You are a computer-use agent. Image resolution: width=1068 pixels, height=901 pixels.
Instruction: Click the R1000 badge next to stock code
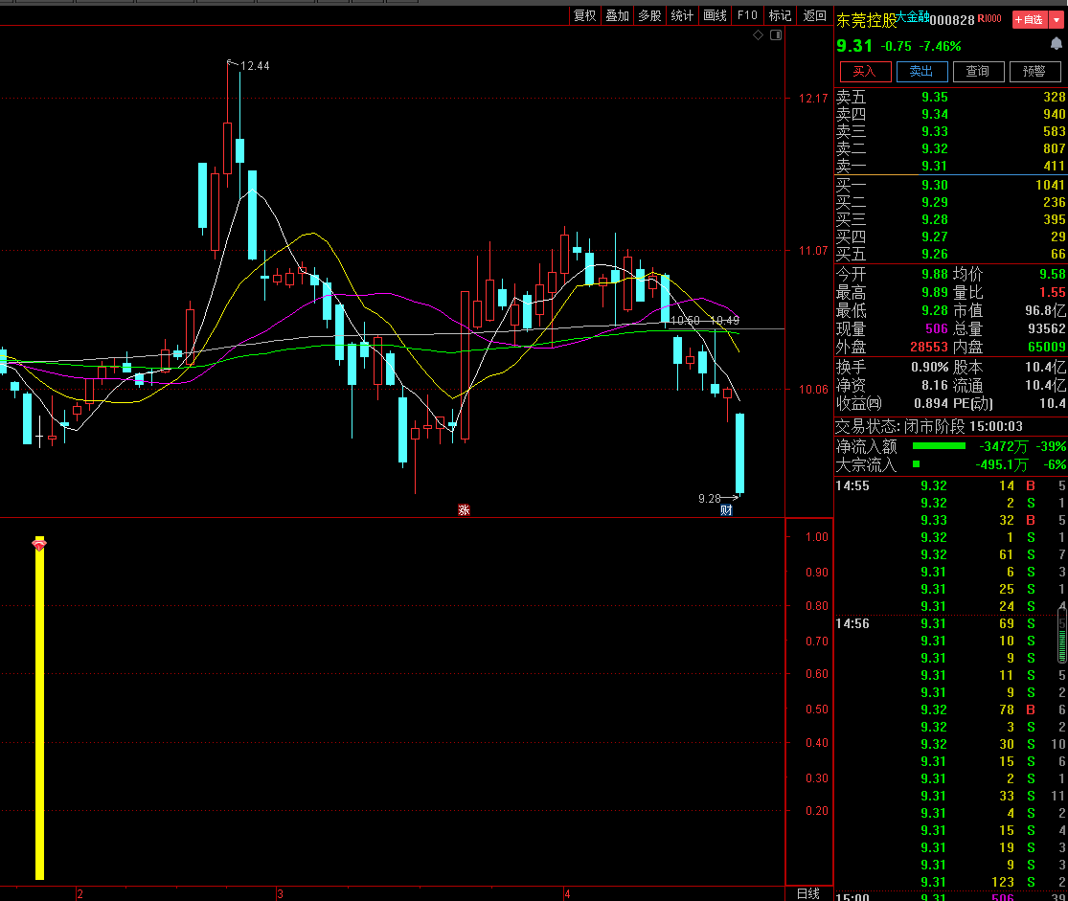tap(990, 19)
